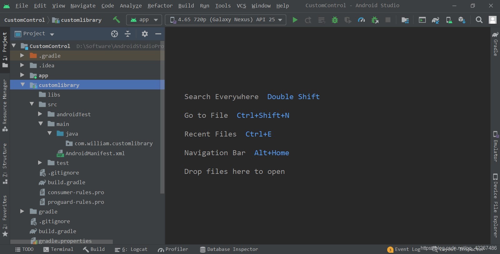Launch the Profile app gauge icon
The width and height of the screenshot is (500, 254).
click(x=361, y=20)
